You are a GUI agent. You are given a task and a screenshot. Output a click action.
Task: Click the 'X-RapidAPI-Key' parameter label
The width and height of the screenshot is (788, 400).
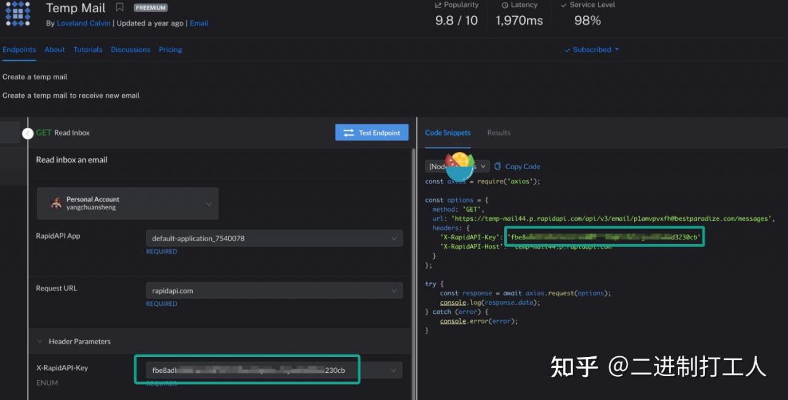(62, 368)
